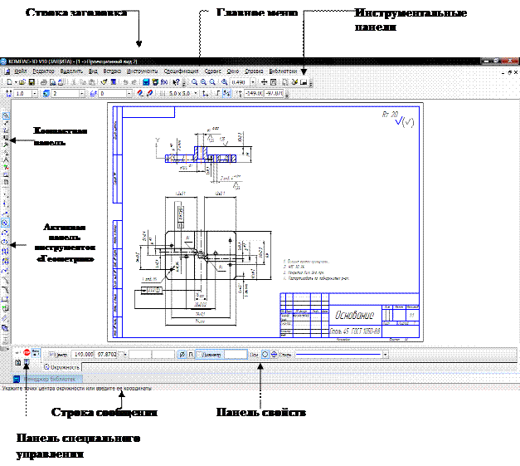Open the cursor step 1.0 dropdown
The height and width of the screenshot is (466, 520).
35,94
